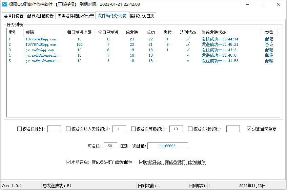Viewport: 287px width, 190px height.
Task: Click the 索引 column header
Action: (x=15, y=32)
